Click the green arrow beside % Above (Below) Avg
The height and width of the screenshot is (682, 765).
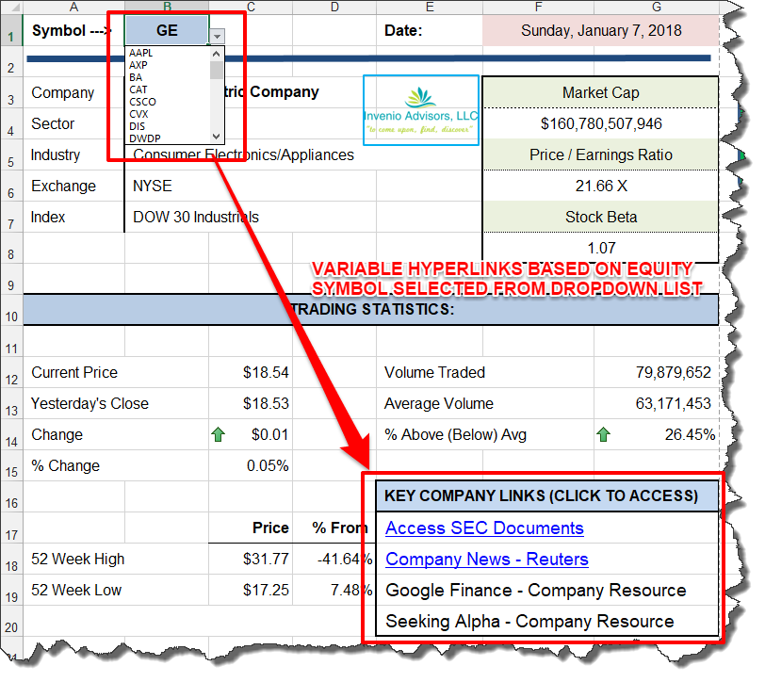click(x=603, y=434)
